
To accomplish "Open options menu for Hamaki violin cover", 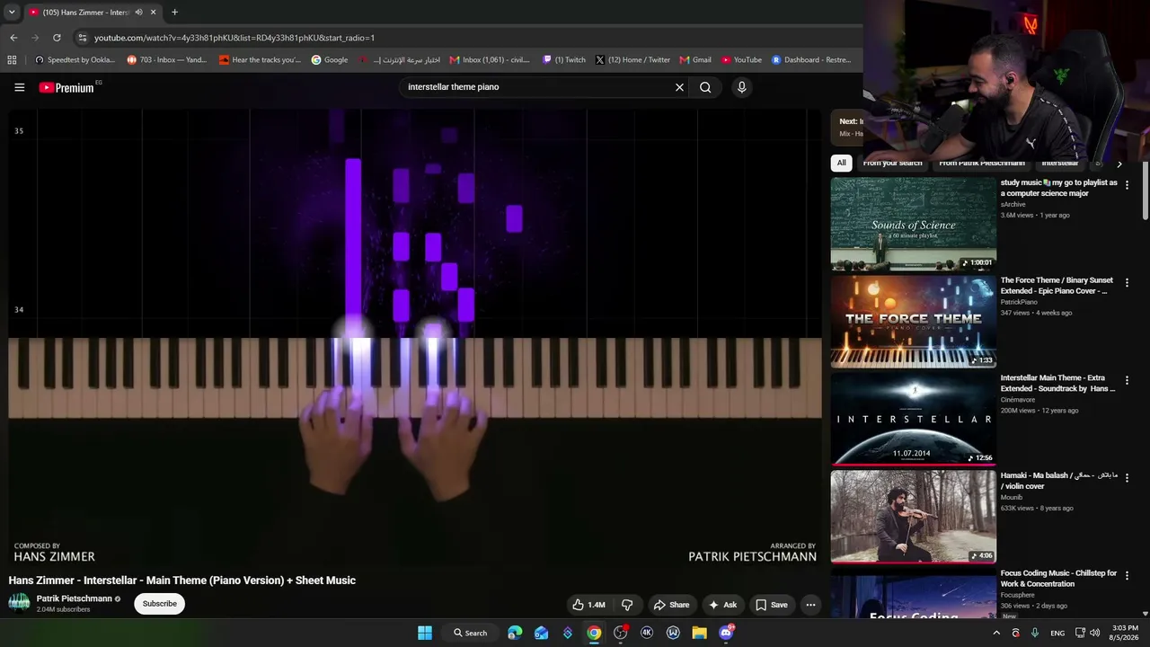I will pyautogui.click(x=1127, y=478).
